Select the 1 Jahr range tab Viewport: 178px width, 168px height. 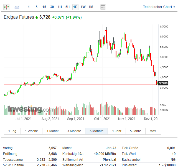coord(116,131)
